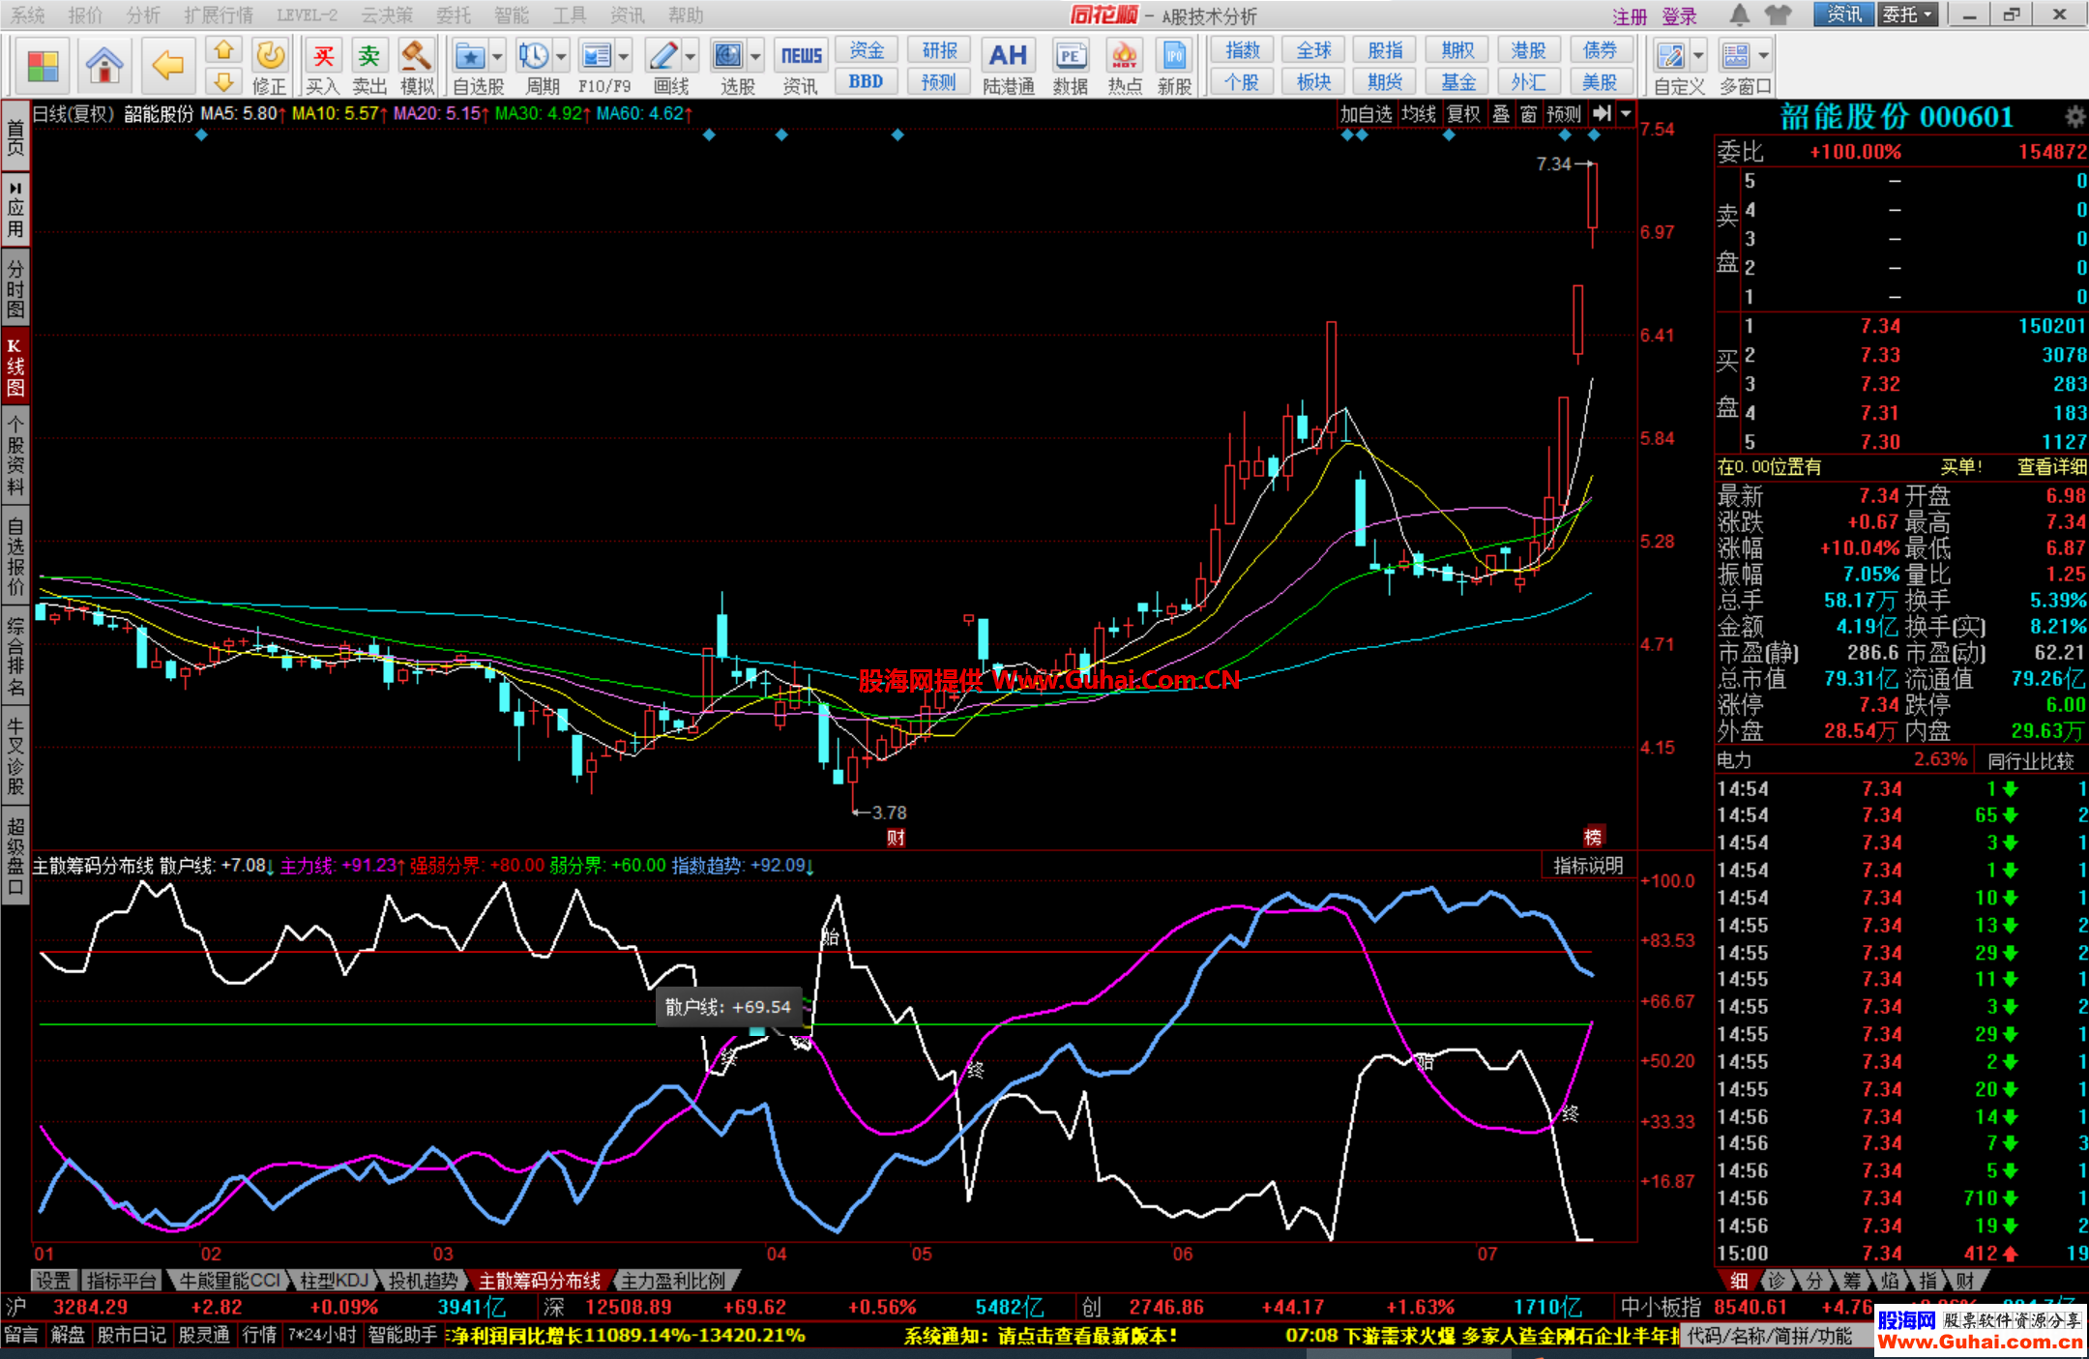The height and width of the screenshot is (1359, 2089).
Task: Open the 系统 menu
Action: point(27,15)
